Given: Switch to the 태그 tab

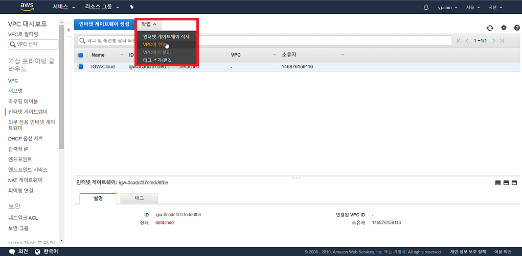Looking at the screenshot, I should pos(139,198).
